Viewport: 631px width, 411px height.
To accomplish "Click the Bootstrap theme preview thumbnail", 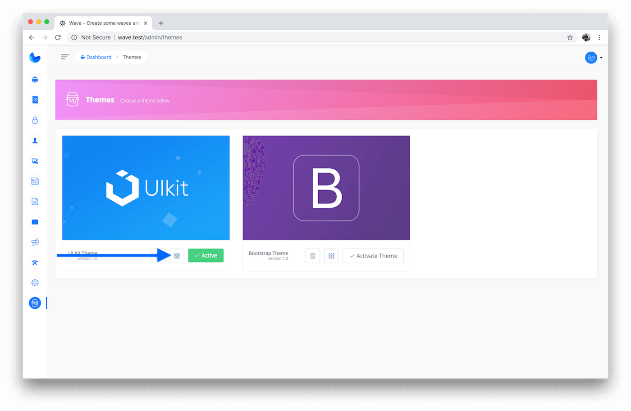I will (326, 188).
